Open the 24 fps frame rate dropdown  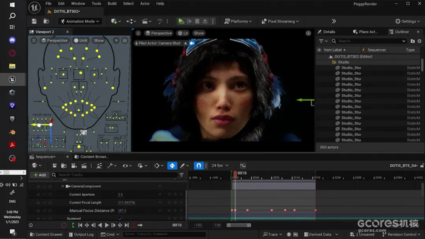pos(220,166)
